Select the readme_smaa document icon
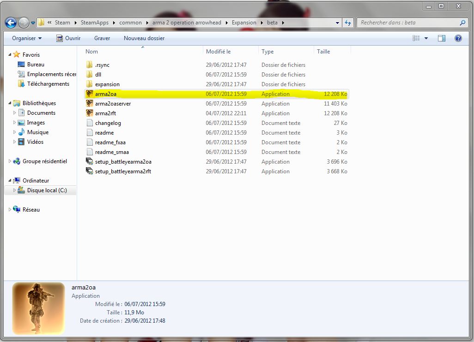This screenshot has height=342, width=474. [x=90, y=152]
